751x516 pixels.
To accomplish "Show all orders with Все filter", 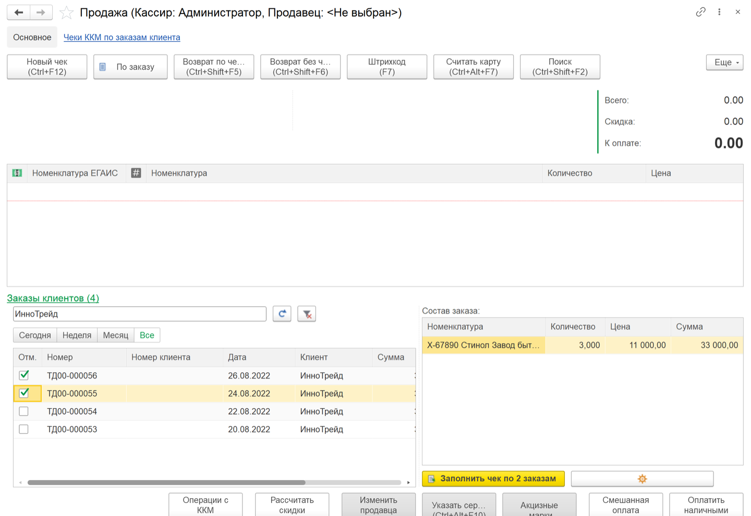I will [x=147, y=335].
